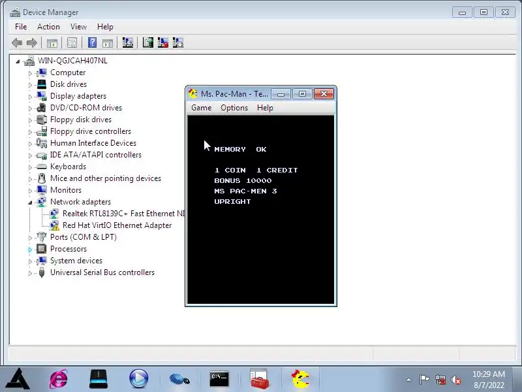Expand the Disk drives category
Screen dimensions: 522x392
click(x=30, y=85)
